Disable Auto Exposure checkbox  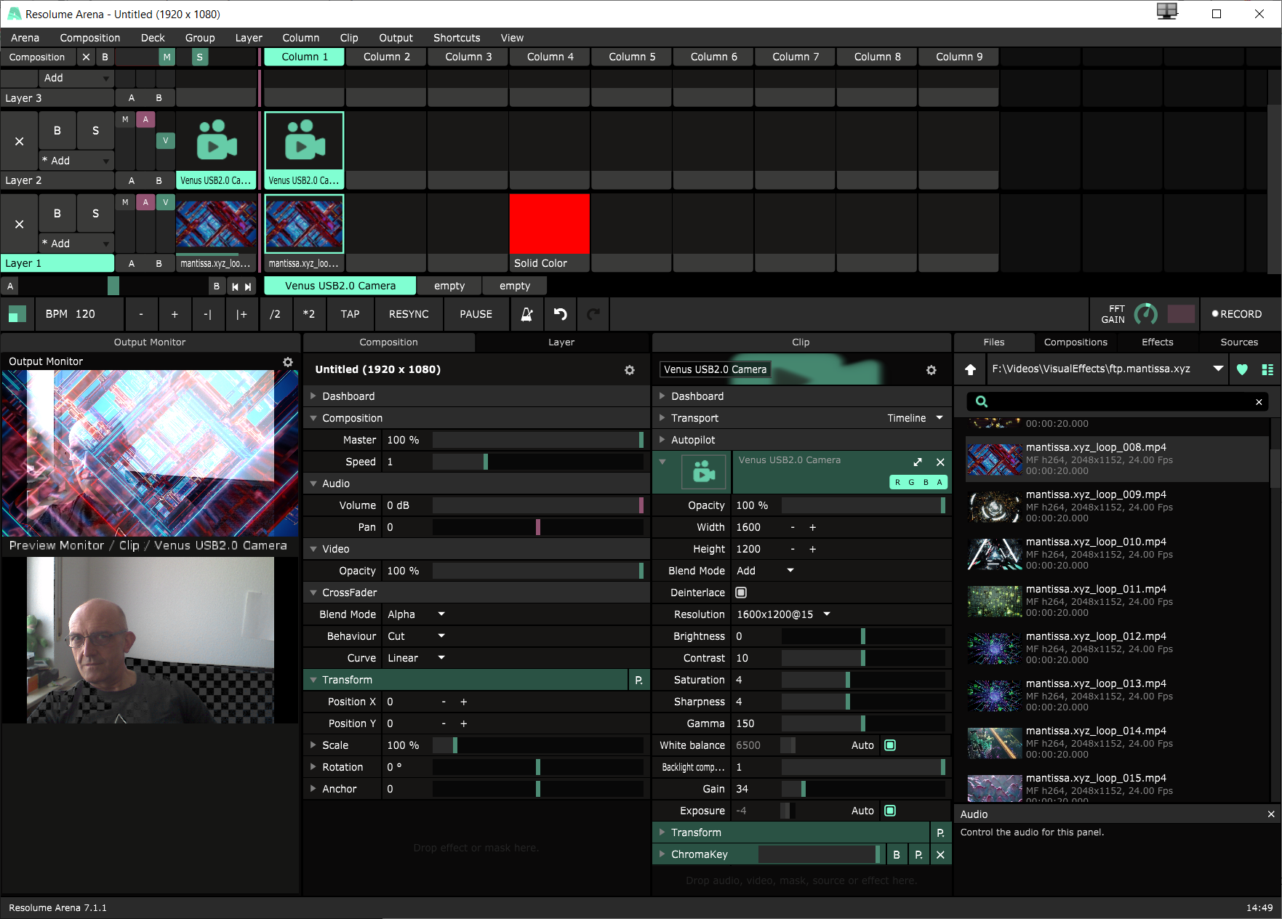click(x=890, y=811)
